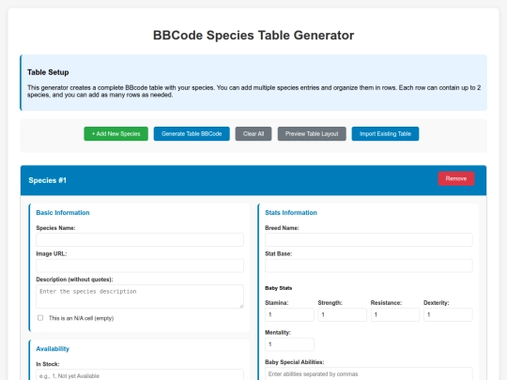Tick the N/A cell checkbox
The width and height of the screenshot is (507, 380).
click(x=40, y=318)
